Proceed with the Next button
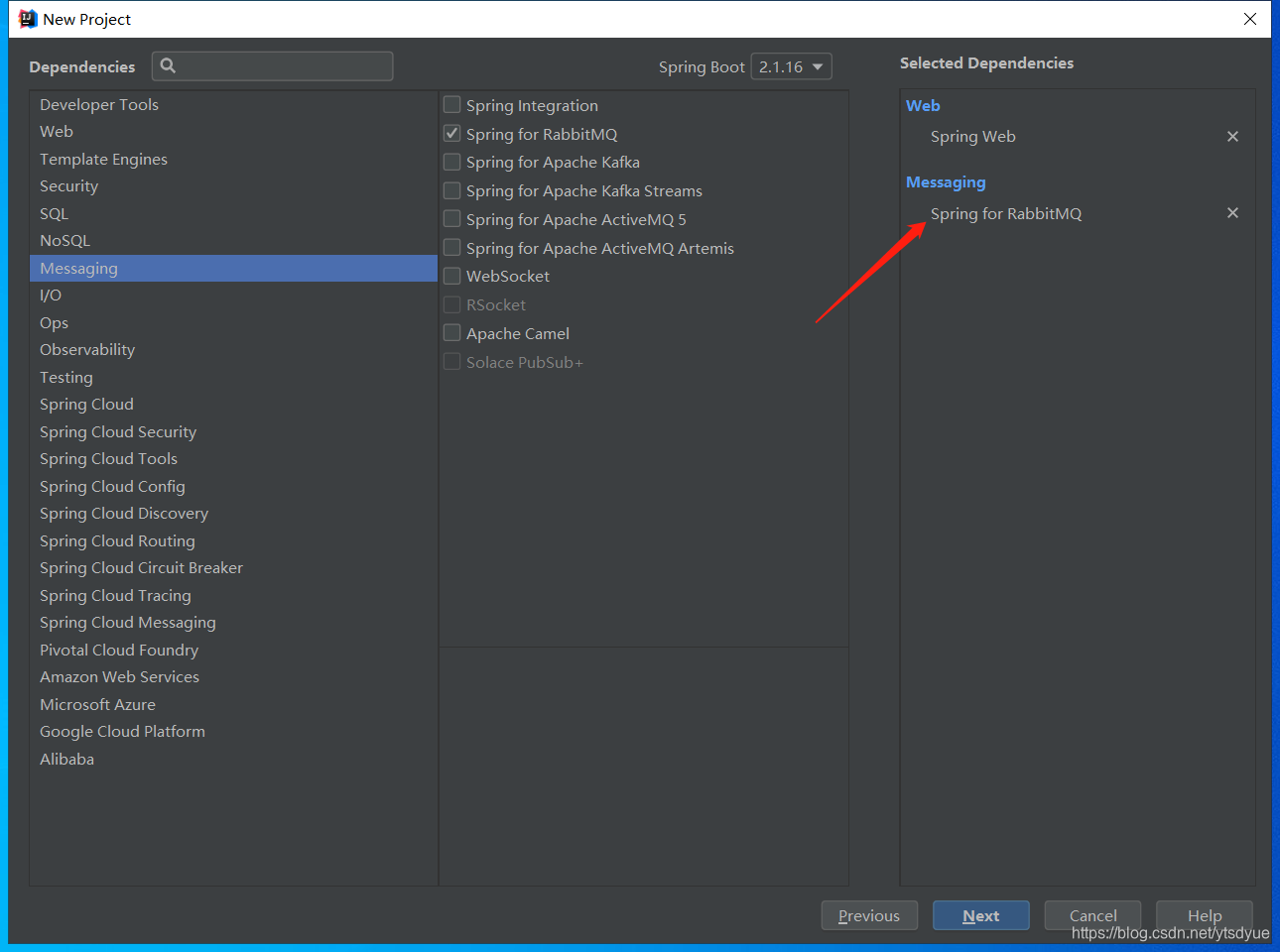The width and height of the screenshot is (1280, 952). (981, 915)
